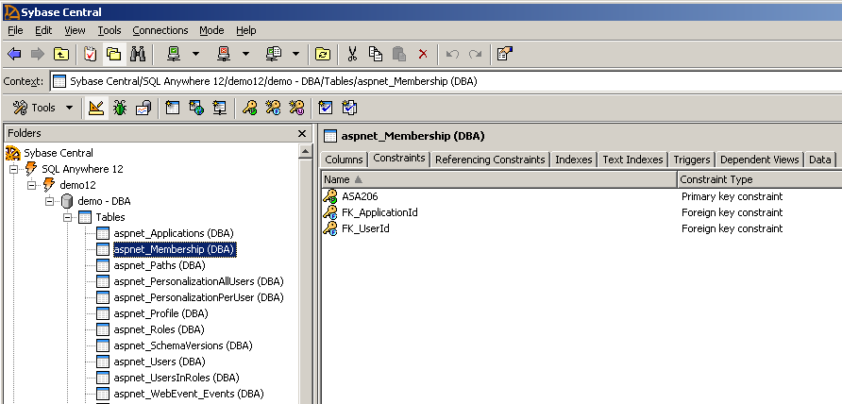This screenshot has height=404, width=842.
Task: Open the Mode menu
Action: [x=211, y=30]
